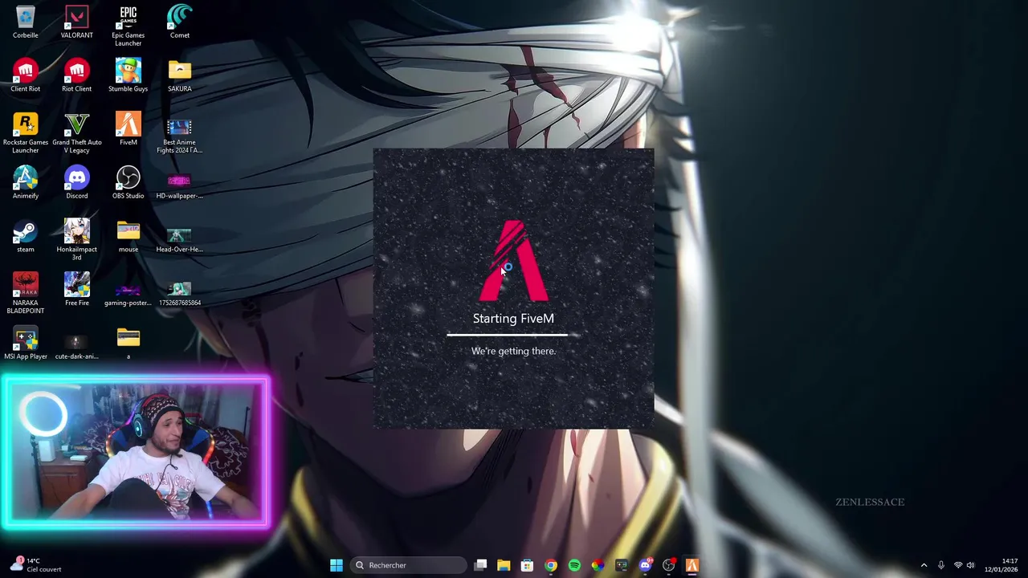This screenshot has height=578, width=1028.
Task: Open the weather widget showing 14°C
Action: coord(36,565)
